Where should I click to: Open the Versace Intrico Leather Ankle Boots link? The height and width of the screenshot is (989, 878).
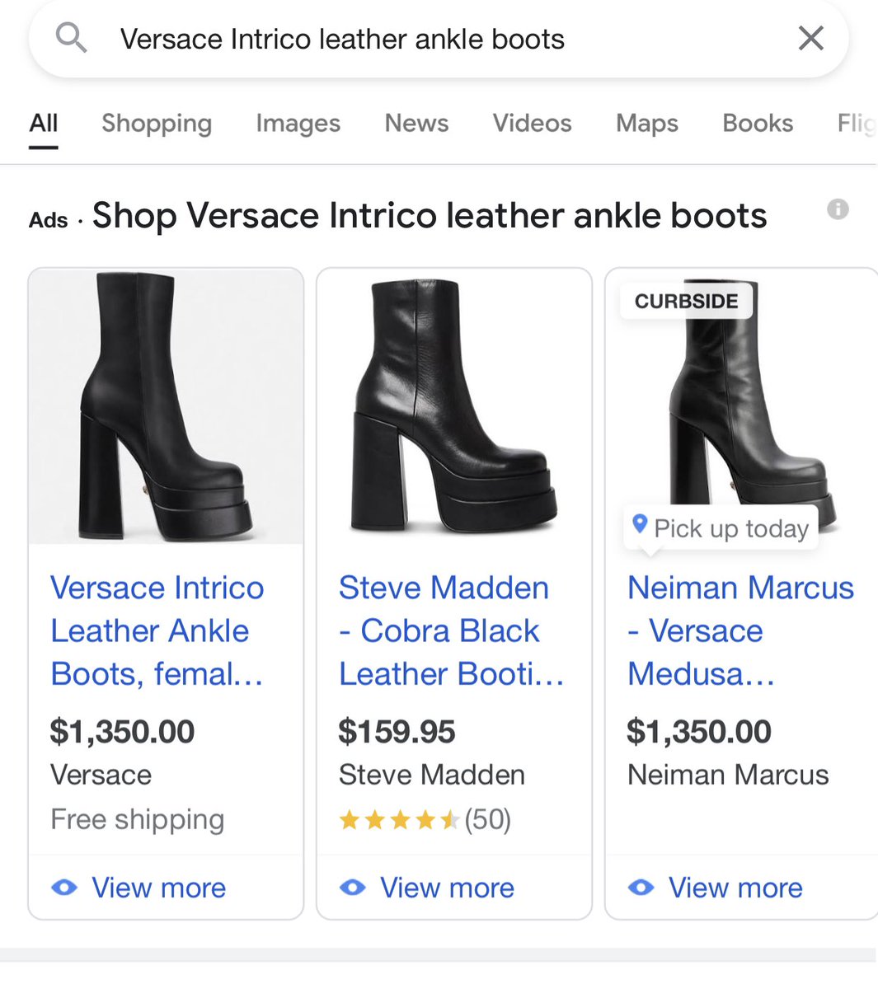tap(157, 630)
